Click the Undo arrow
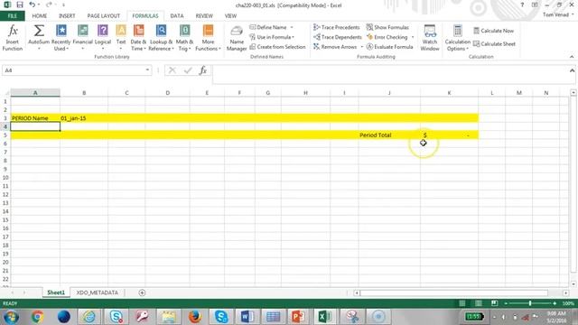 click(x=33, y=5)
